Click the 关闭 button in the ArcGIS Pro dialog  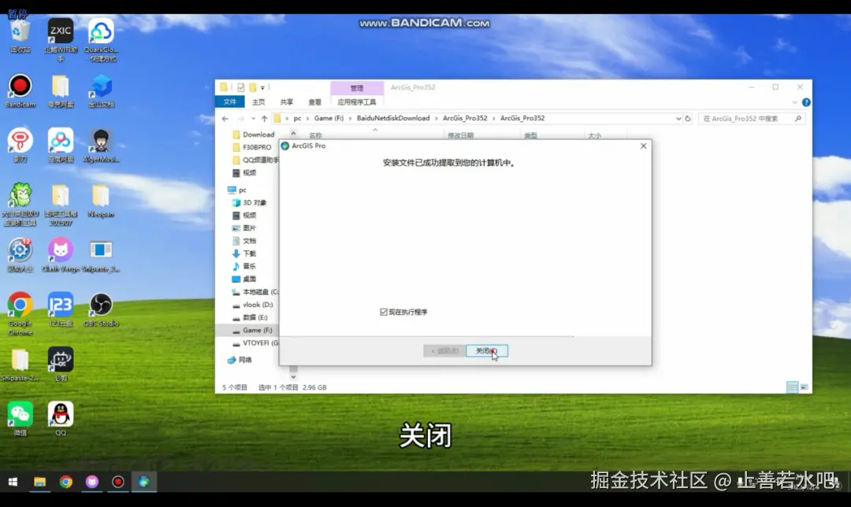pyautogui.click(x=485, y=351)
